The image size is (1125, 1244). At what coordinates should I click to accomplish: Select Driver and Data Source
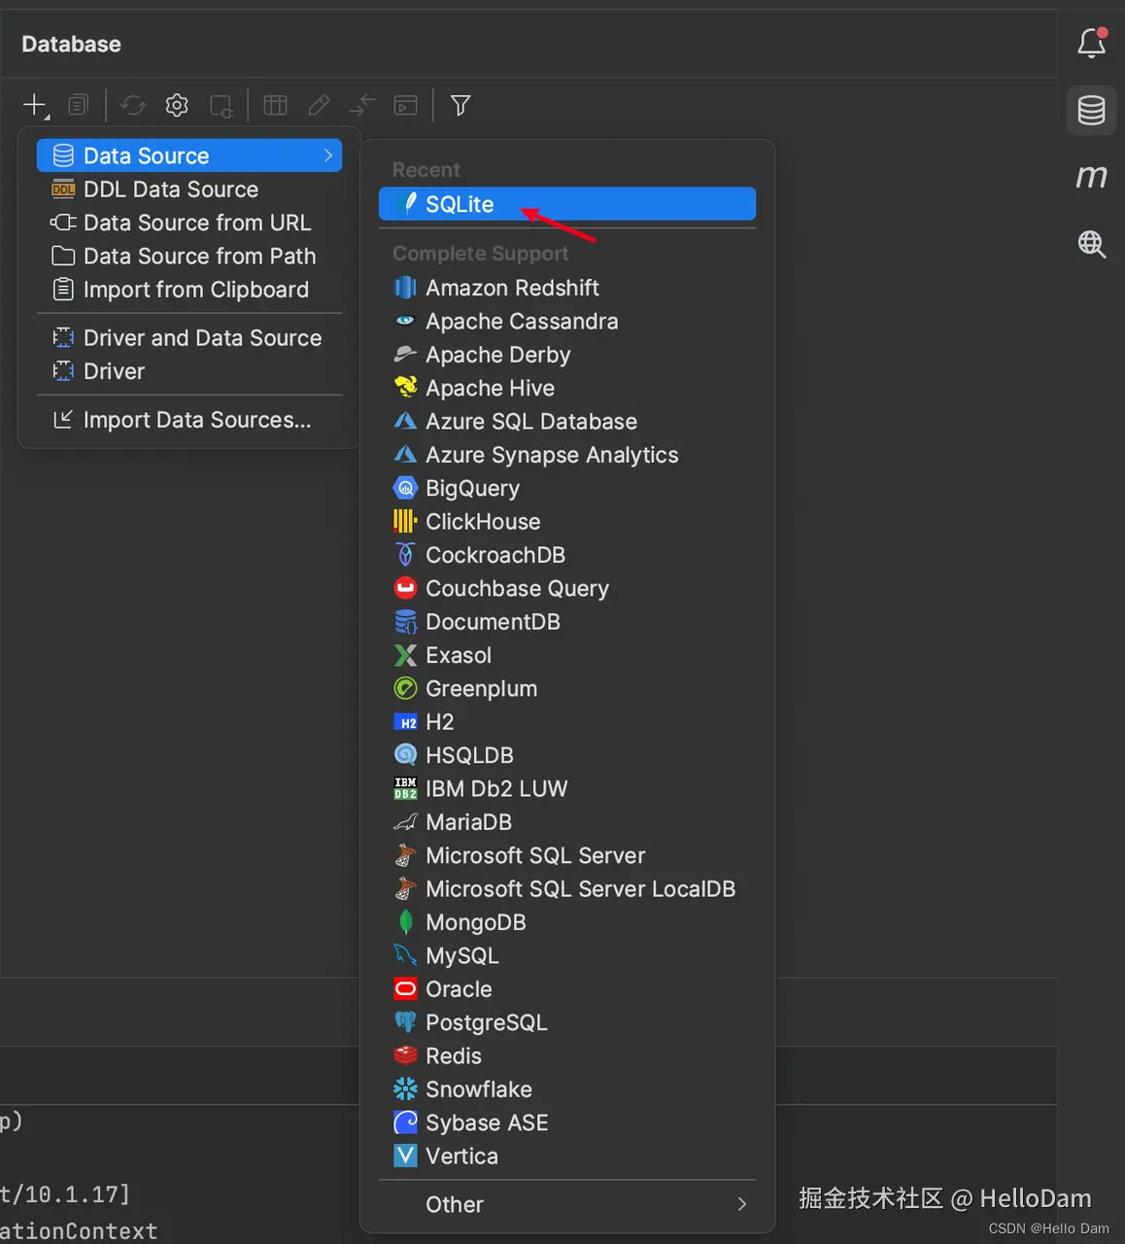pos(202,338)
